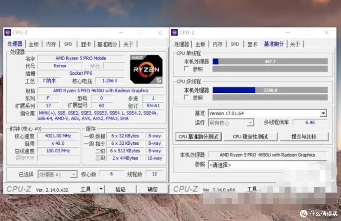Click the 二级 cache value 6 x 512 KBytes
The width and height of the screenshot is (341, 221).
(125, 151)
